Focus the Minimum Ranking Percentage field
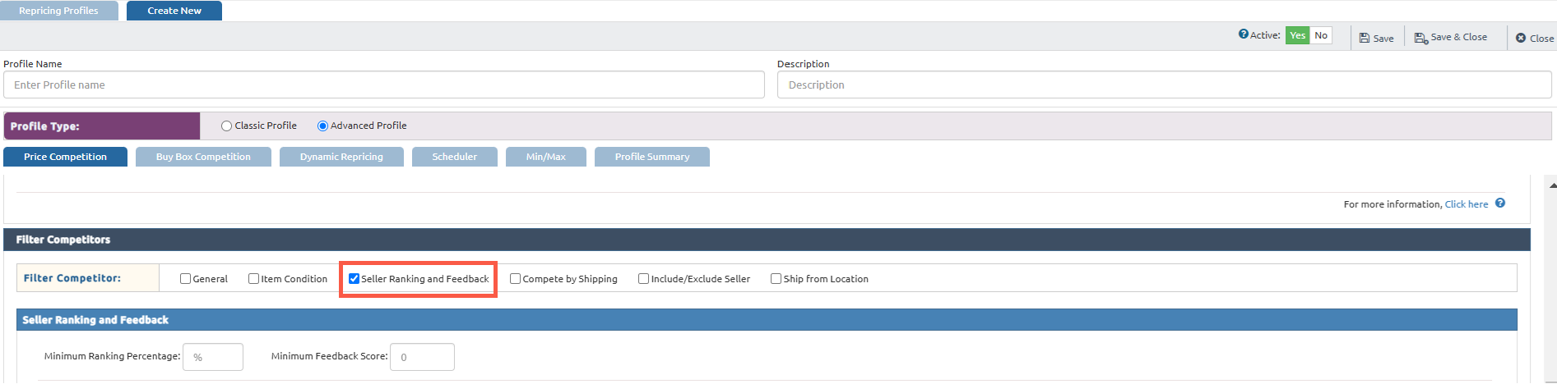 tap(213, 357)
